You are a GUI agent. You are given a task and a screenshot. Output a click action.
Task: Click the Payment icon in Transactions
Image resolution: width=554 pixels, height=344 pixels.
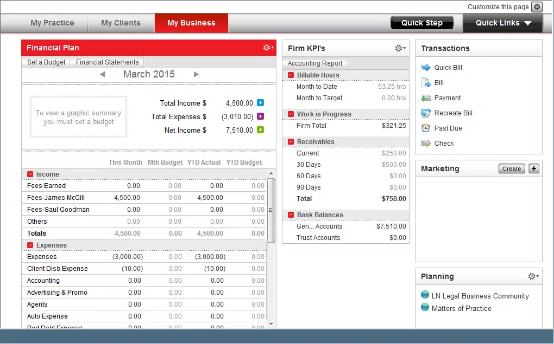pyautogui.click(x=426, y=98)
